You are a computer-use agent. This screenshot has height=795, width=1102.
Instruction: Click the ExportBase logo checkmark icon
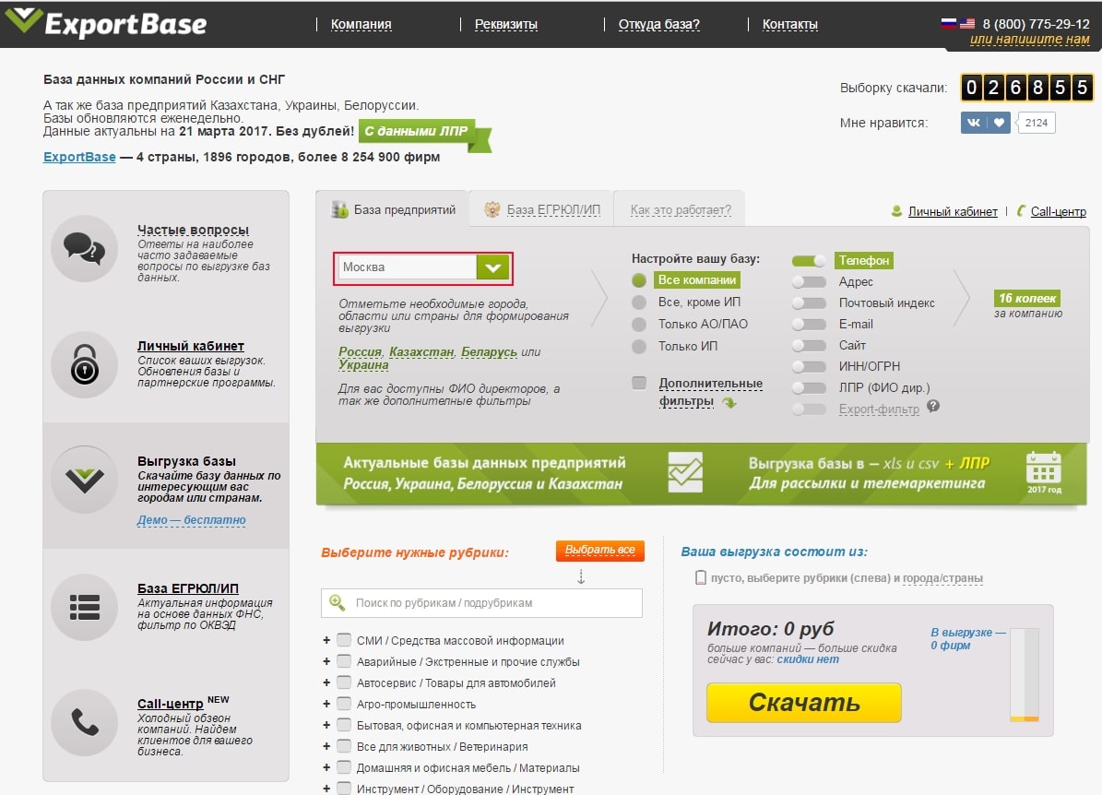click(23, 19)
